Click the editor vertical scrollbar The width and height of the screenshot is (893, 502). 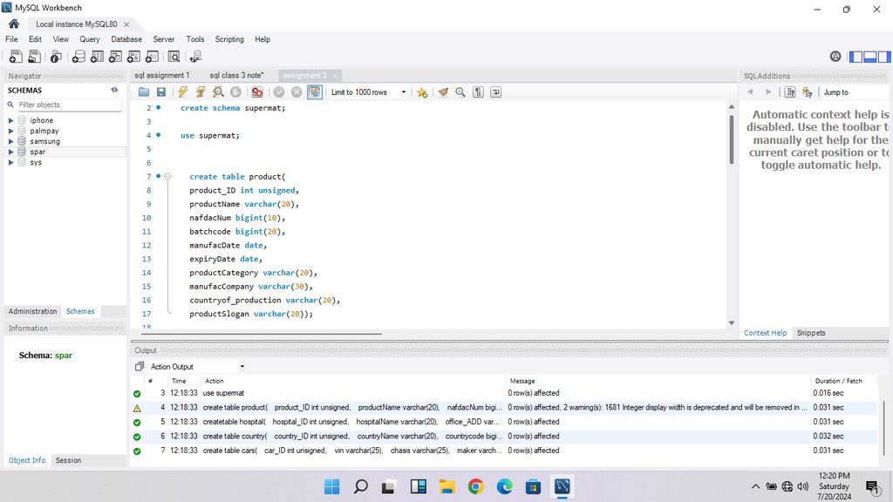732,140
